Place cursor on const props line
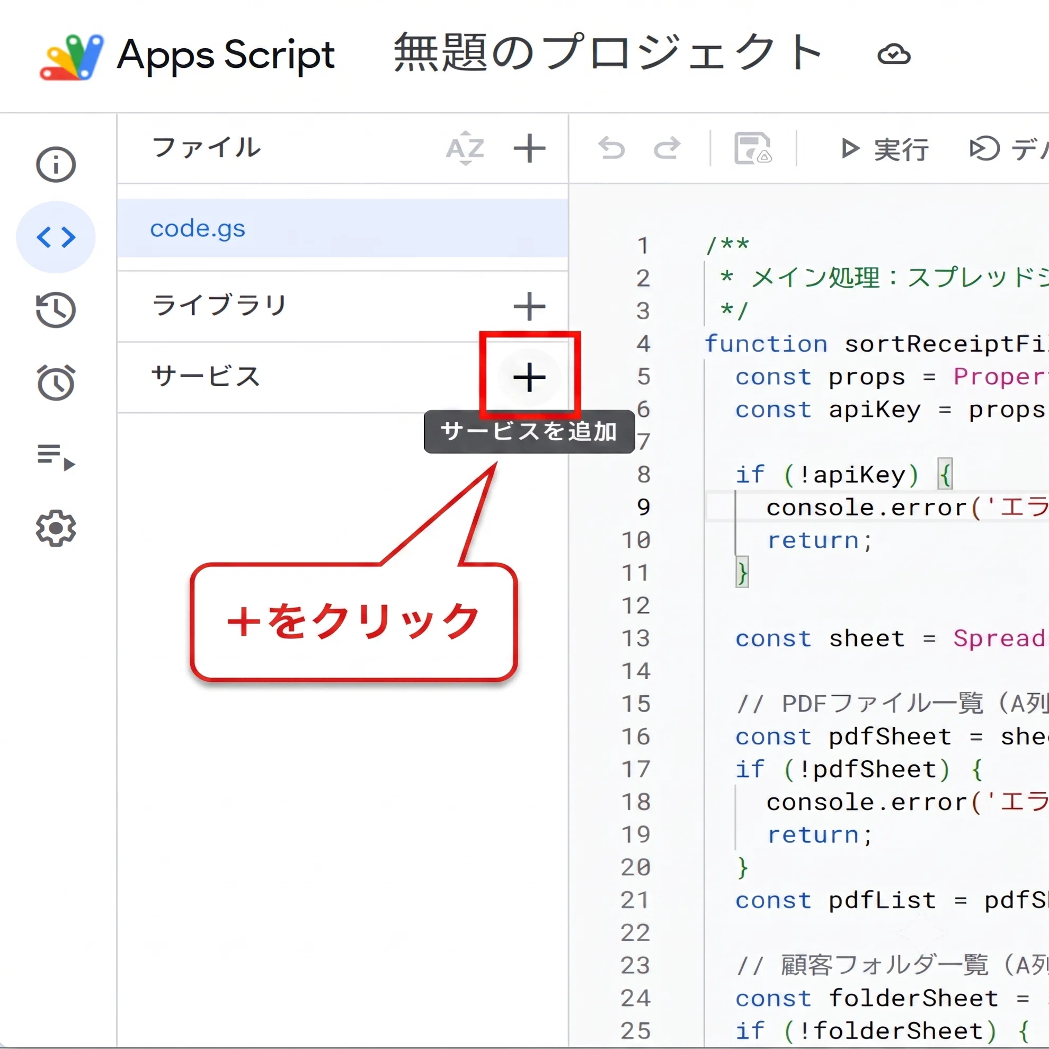1049x1049 pixels. tap(892, 377)
